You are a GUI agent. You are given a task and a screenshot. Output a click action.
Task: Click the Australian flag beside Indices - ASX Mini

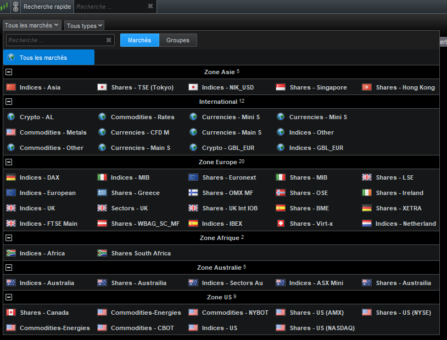pyautogui.click(x=281, y=283)
